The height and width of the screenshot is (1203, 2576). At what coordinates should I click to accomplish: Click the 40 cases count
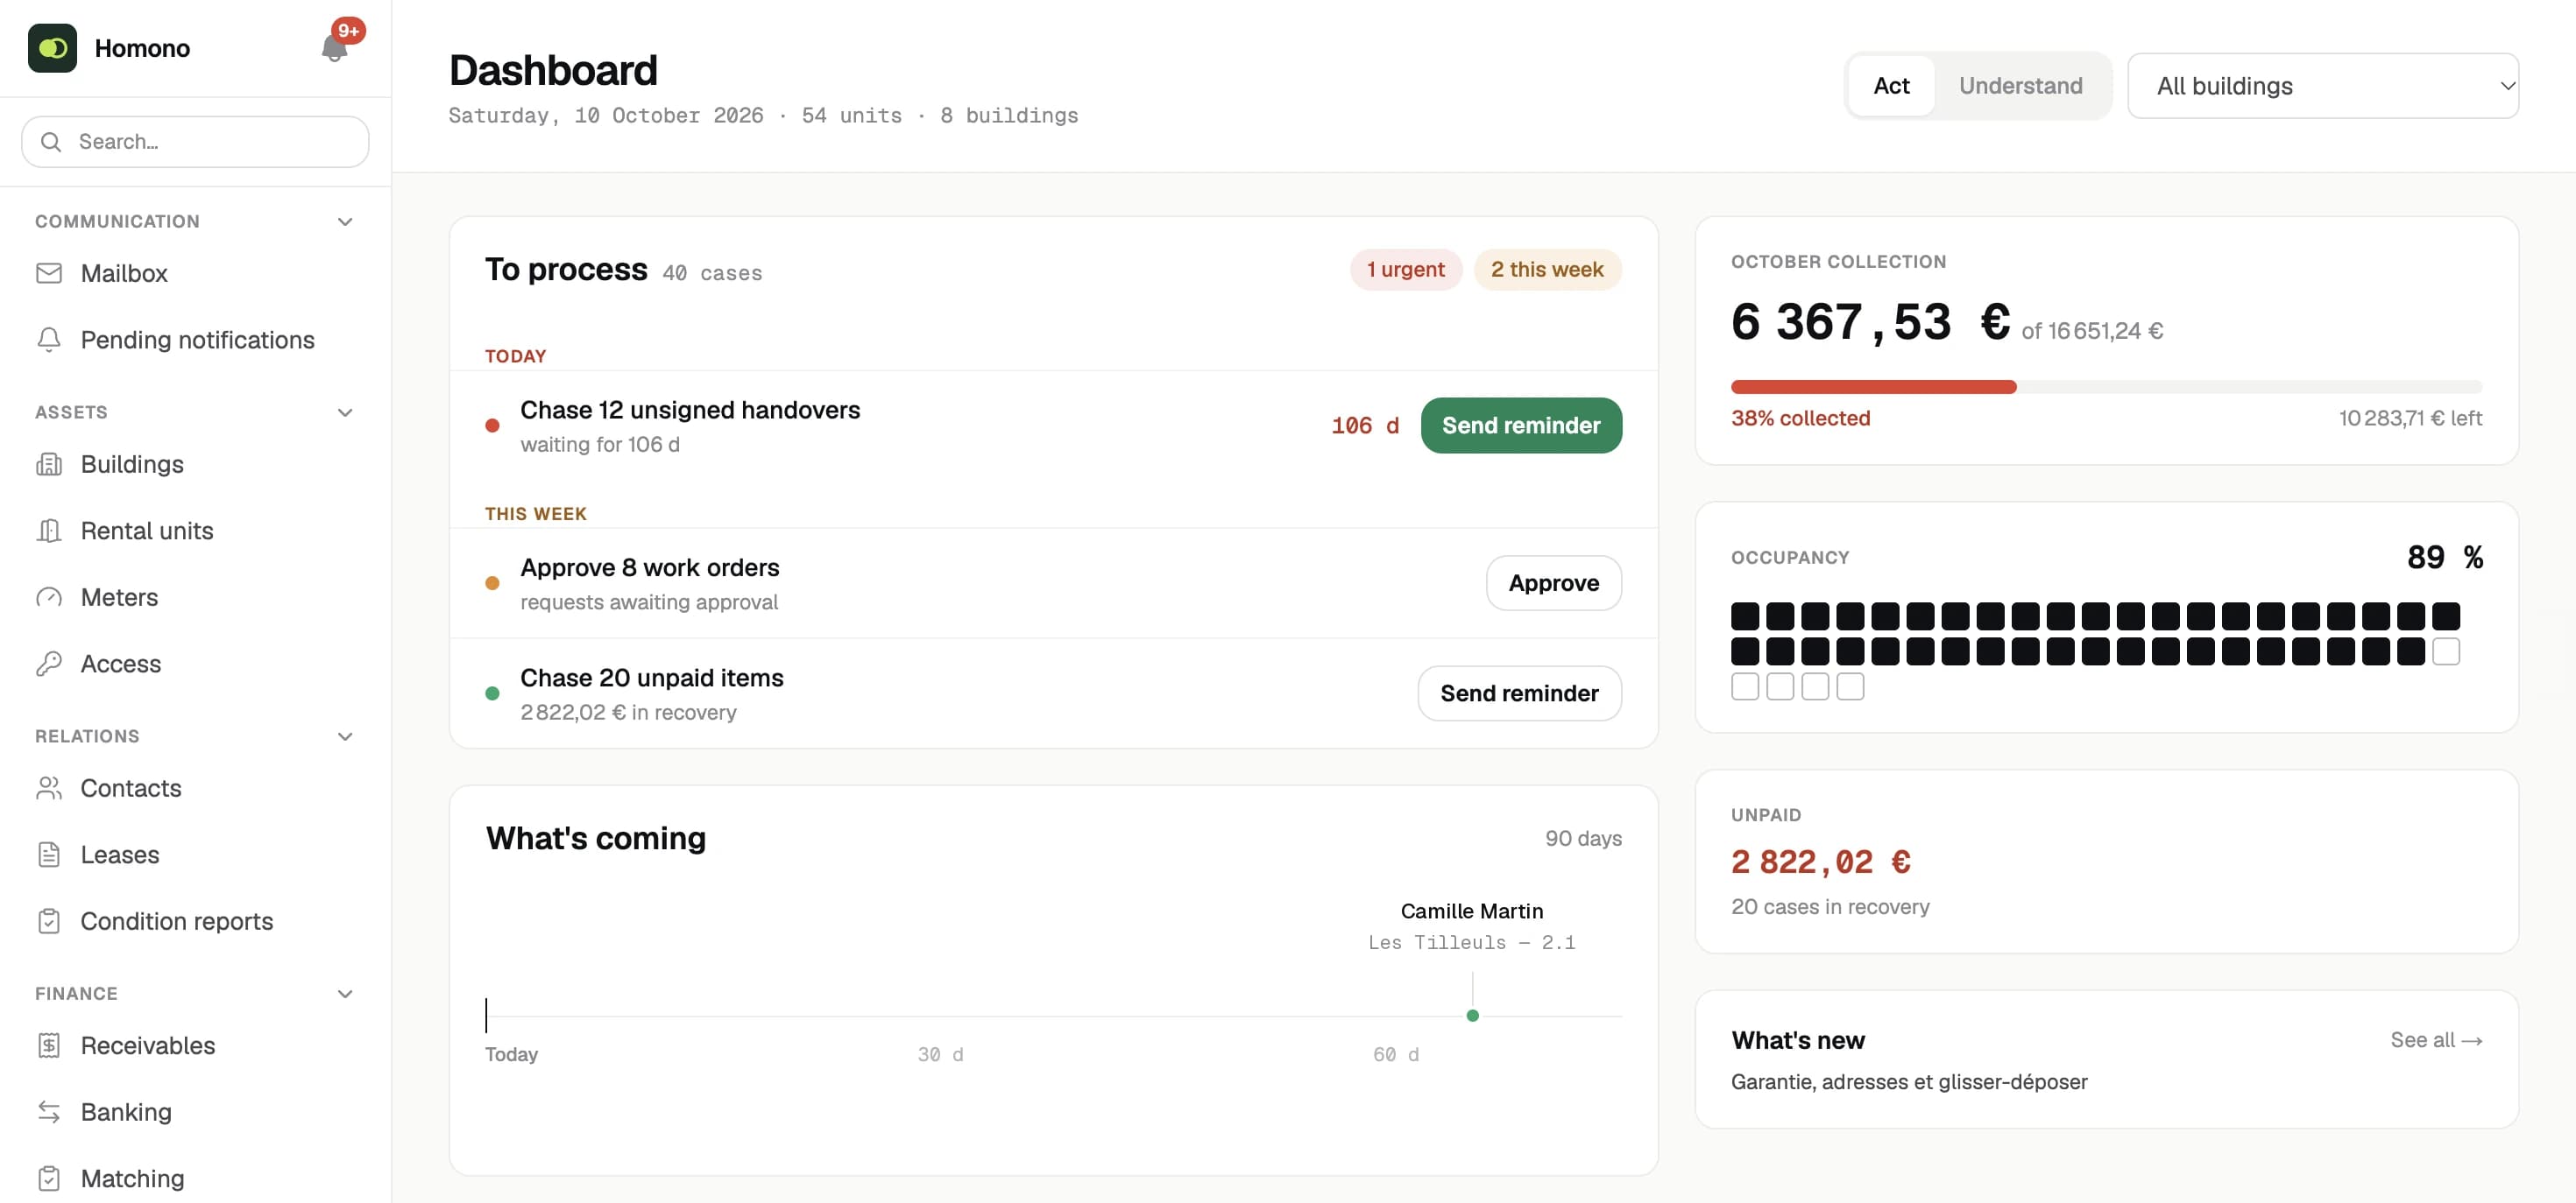(711, 274)
